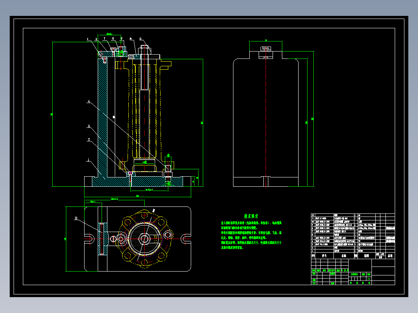Viewport: 418px width, 313px height.
Task: Click the 技术要求 heading text
Action: (251, 216)
